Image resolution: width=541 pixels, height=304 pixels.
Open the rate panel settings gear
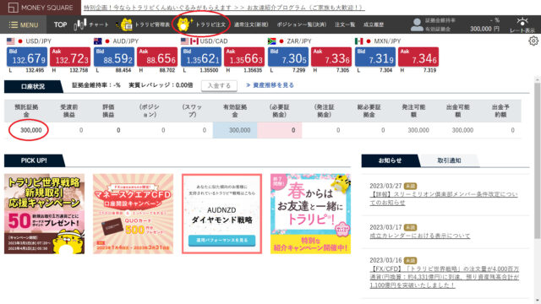[533, 41]
